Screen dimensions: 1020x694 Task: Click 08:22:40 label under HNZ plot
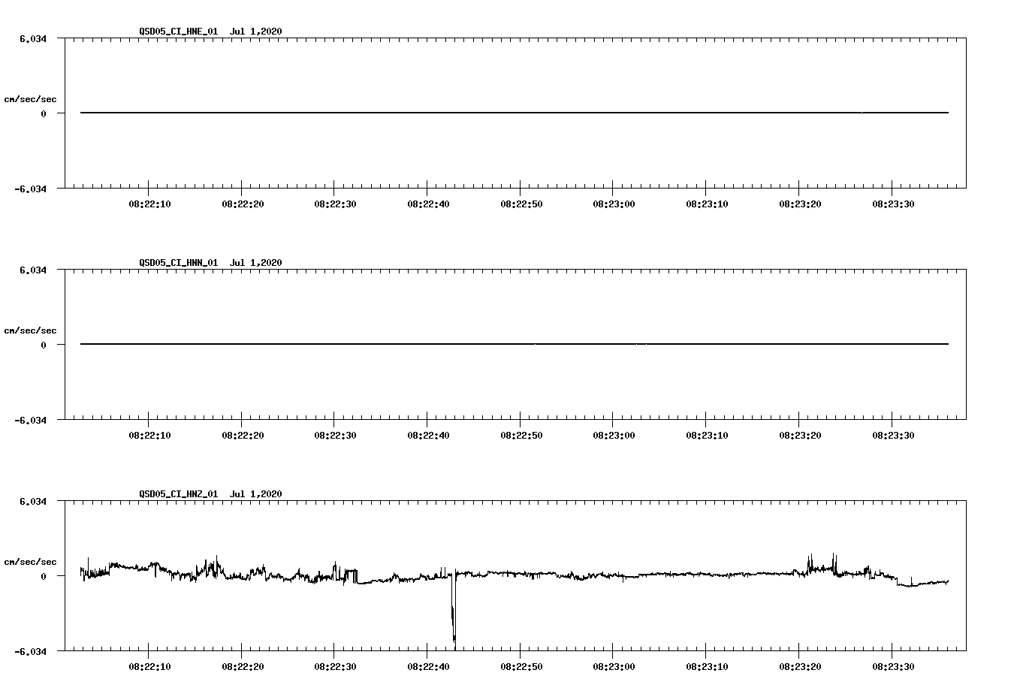click(428, 667)
